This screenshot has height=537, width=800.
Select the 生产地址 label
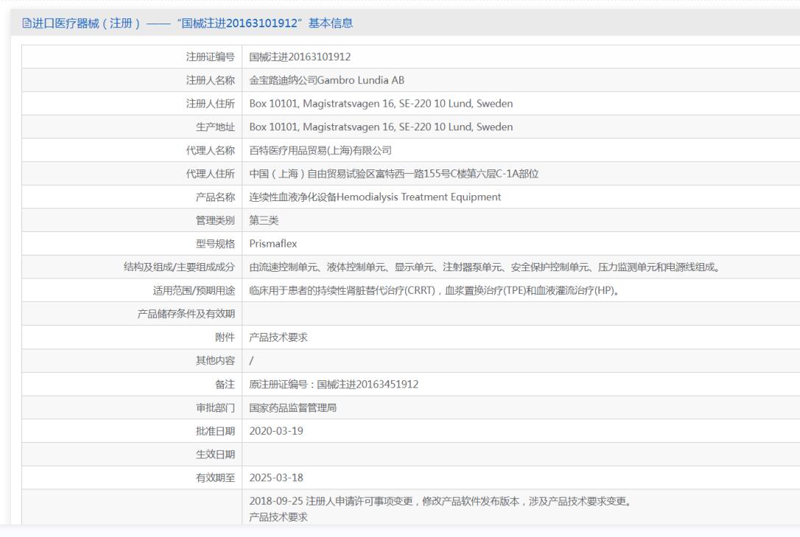click(215, 127)
